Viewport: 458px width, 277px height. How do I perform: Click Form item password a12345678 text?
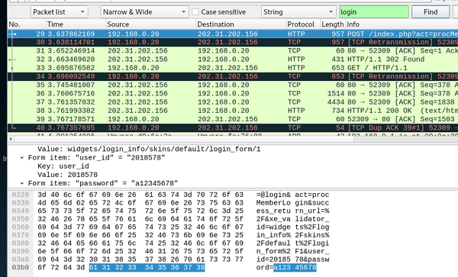coord(103,183)
